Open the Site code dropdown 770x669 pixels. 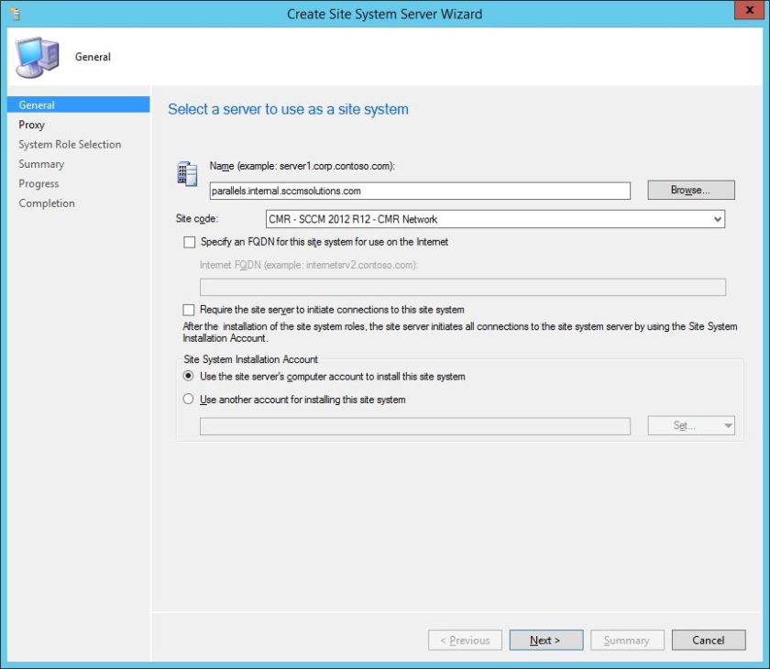point(716,218)
